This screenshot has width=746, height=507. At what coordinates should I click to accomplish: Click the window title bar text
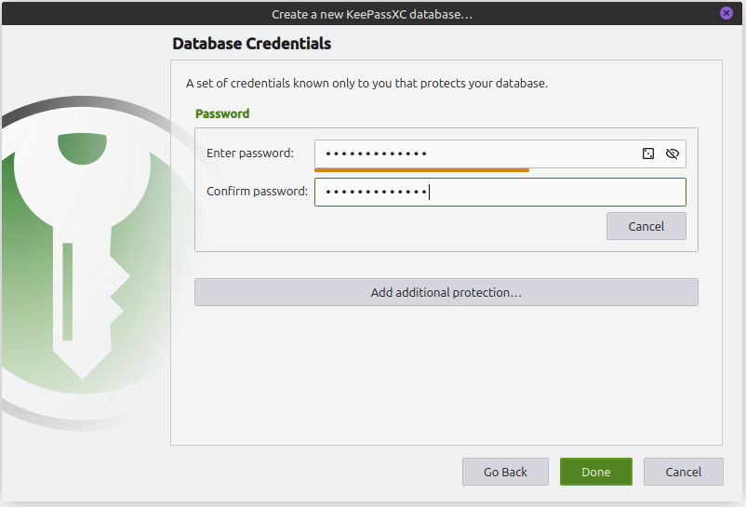[x=372, y=14]
